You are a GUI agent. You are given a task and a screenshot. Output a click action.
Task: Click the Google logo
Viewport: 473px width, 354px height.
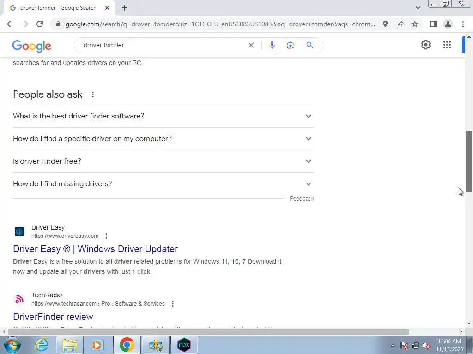tap(32, 46)
